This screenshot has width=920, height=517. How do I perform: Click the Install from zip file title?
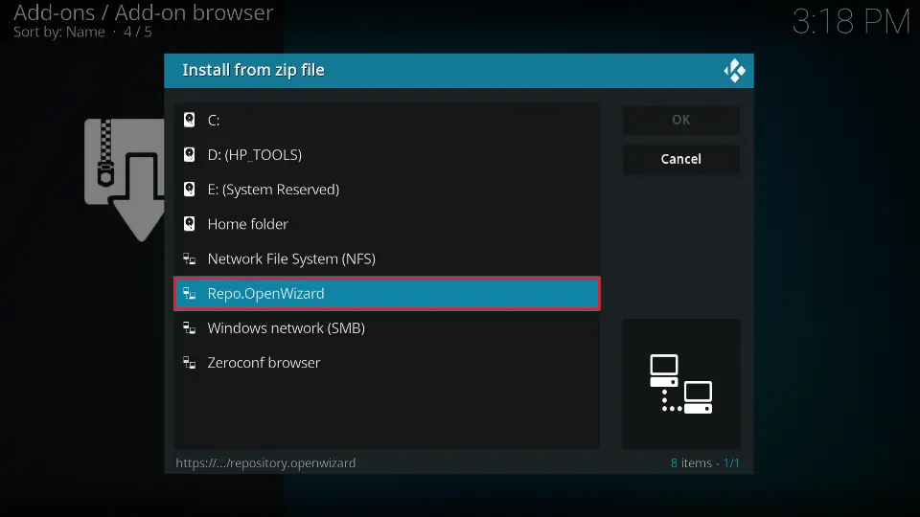tap(253, 70)
